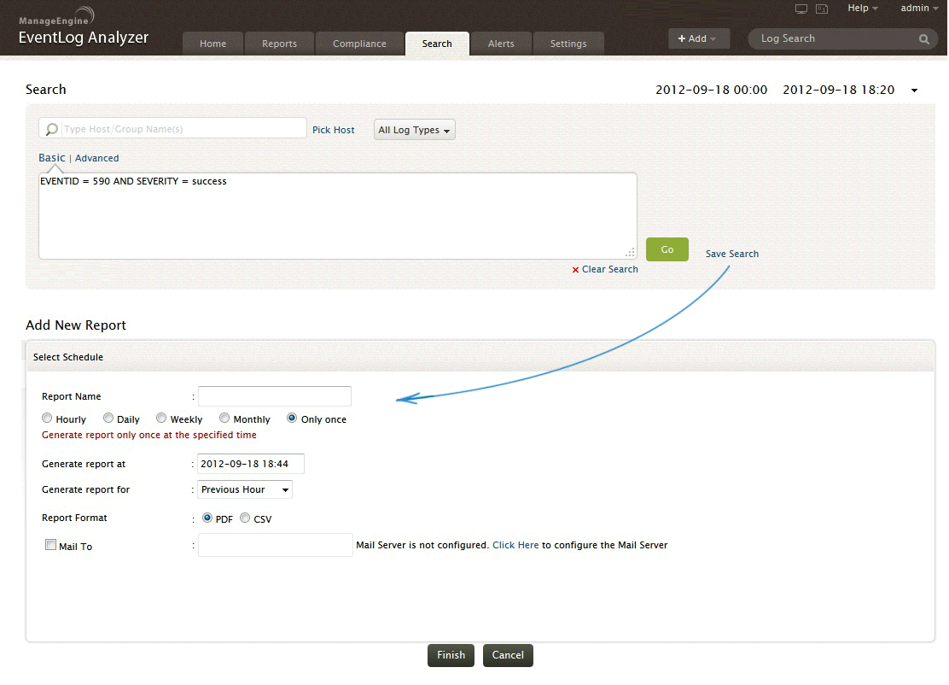Click the green Go button
949x685 pixels.
click(x=667, y=249)
